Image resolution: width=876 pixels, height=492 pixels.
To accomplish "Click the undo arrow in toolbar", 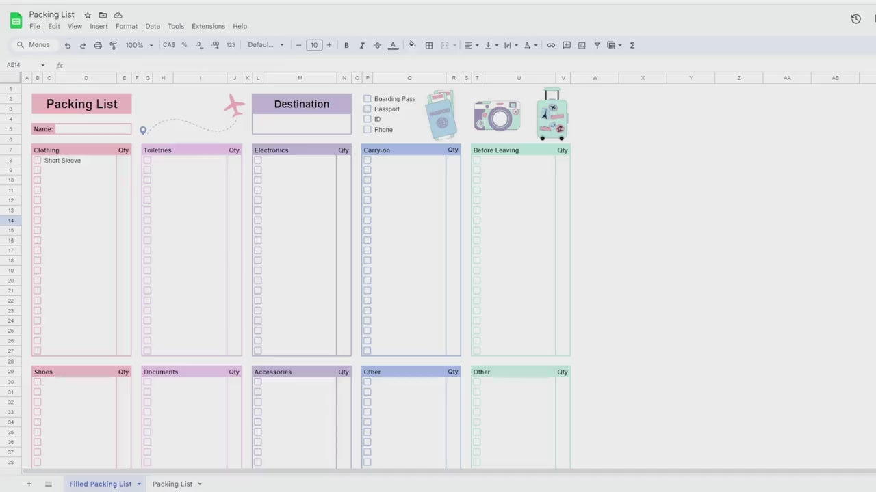I will click(x=68, y=45).
